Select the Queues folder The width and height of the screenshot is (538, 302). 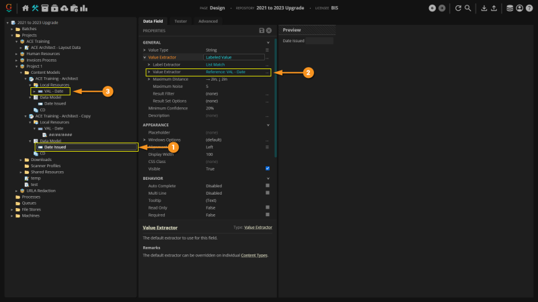tap(29, 203)
